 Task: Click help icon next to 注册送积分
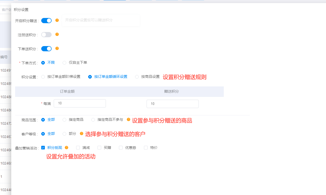tap(57, 34)
